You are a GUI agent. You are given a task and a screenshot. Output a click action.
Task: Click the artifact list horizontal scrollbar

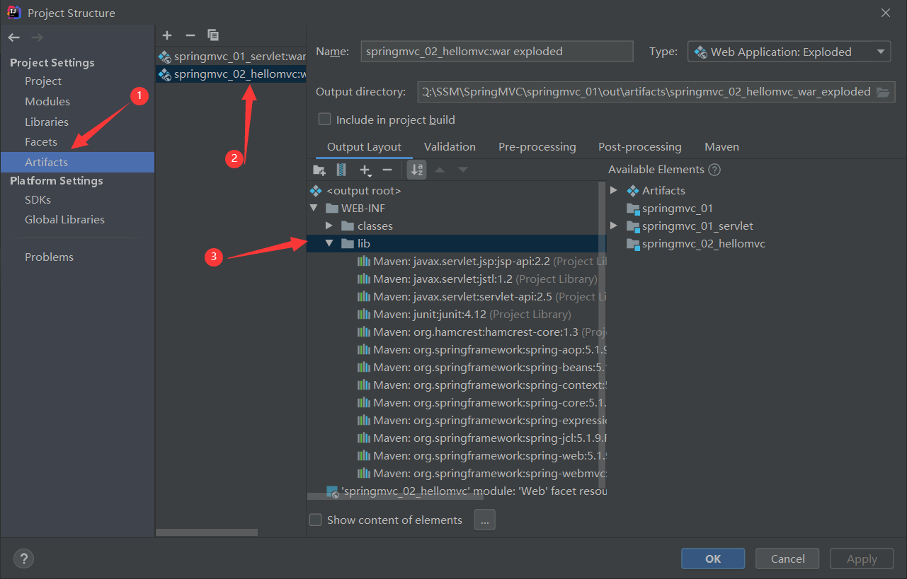207,532
